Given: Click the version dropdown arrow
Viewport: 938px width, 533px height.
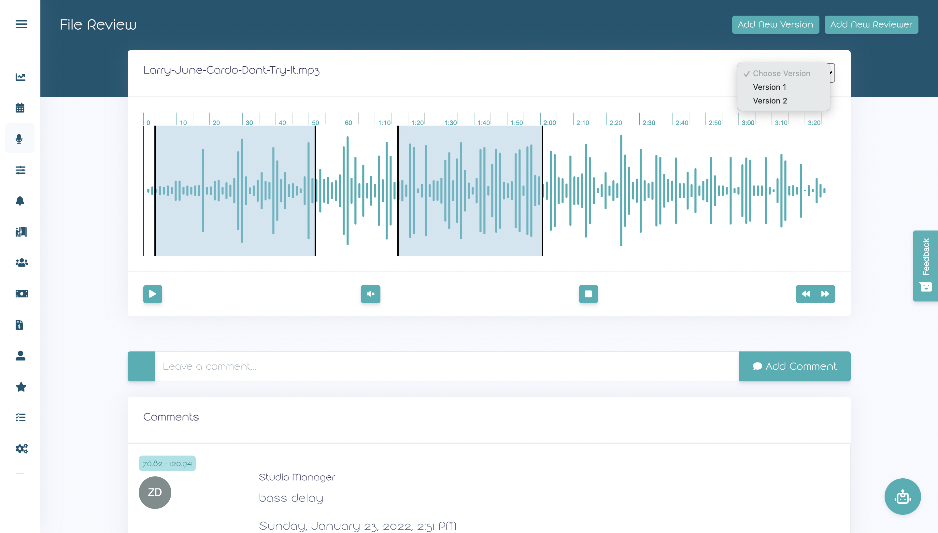Looking at the screenshot, I should pyautogui.click(x=832, y=73).
